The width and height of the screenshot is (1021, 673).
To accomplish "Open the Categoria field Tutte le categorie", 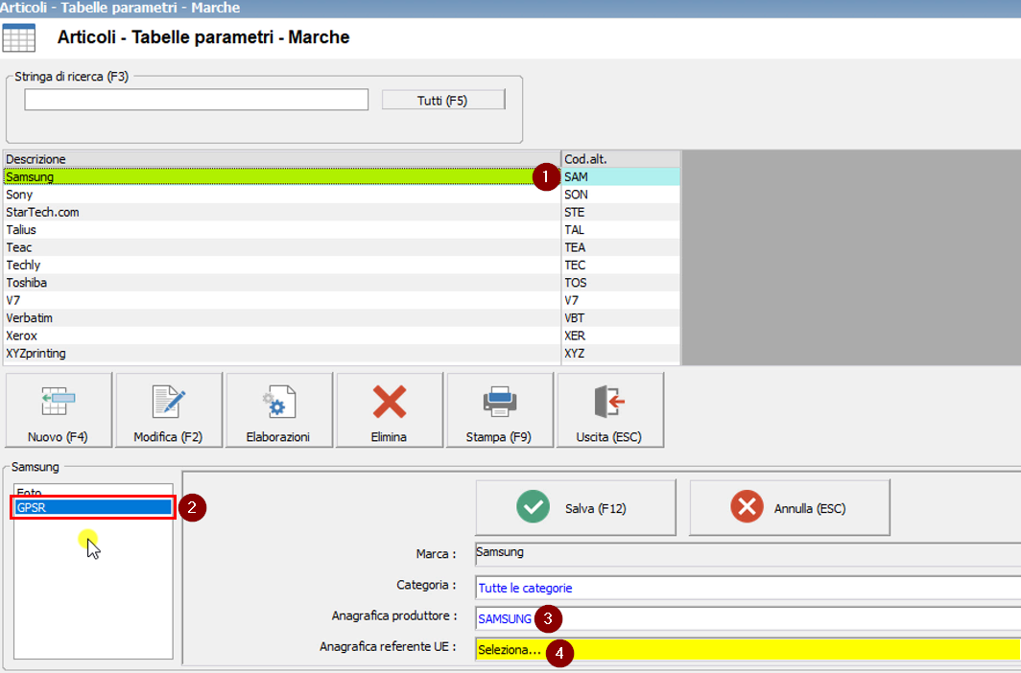I will (748, 588).
